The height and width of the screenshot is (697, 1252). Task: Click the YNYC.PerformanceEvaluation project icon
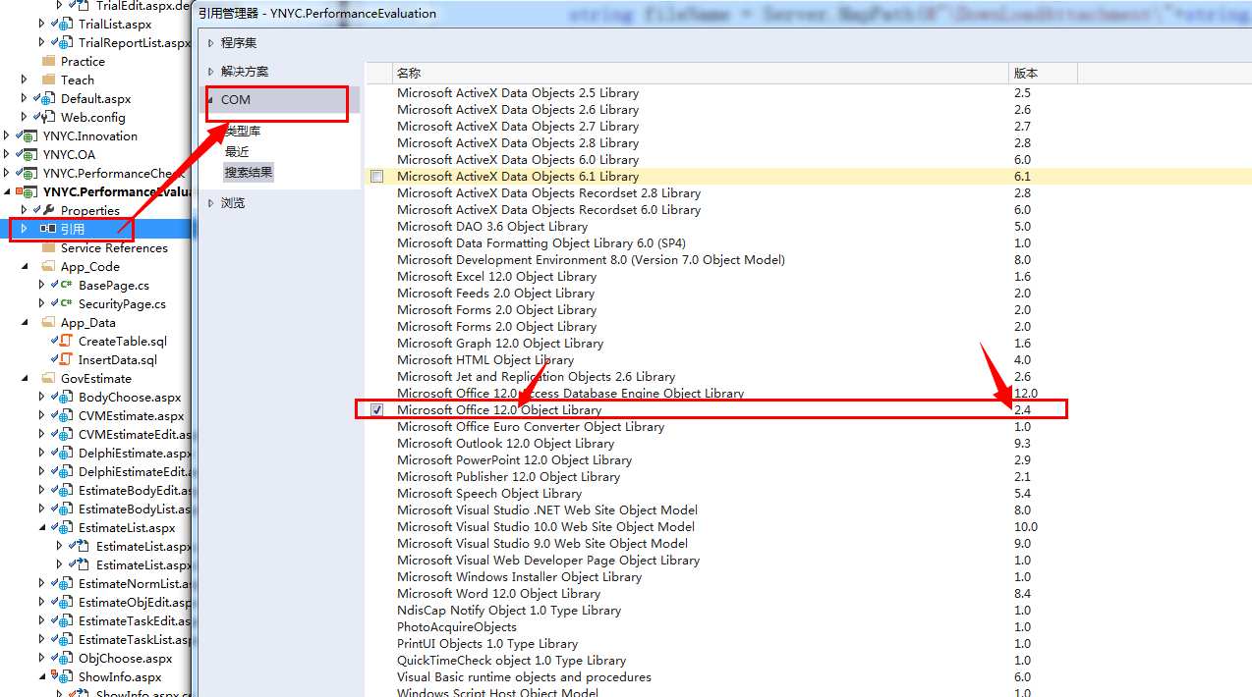(30, 191)
